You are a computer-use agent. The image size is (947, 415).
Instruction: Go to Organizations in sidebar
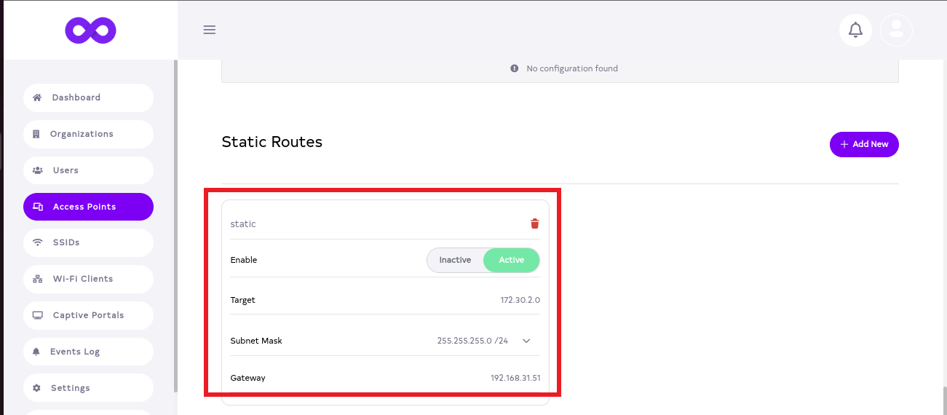click(x=82, y=134)
